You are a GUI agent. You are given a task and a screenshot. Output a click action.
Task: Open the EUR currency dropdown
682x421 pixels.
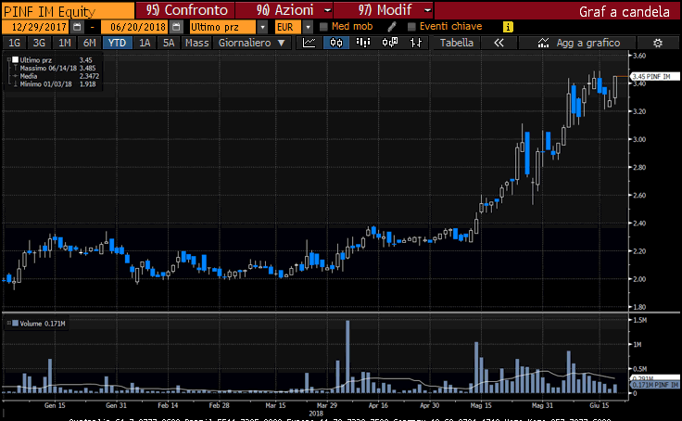click(x=309, y=27)
